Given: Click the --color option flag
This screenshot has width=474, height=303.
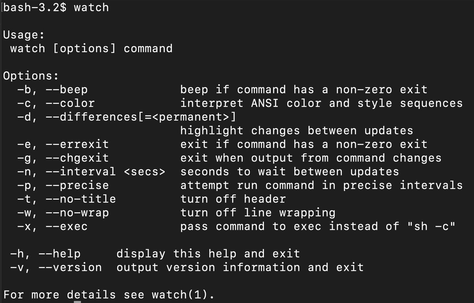Looking at the screenshot, I should tap(70, 103).
